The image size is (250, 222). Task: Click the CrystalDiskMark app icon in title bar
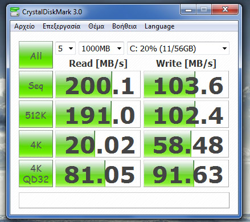(x=15, y=12)
